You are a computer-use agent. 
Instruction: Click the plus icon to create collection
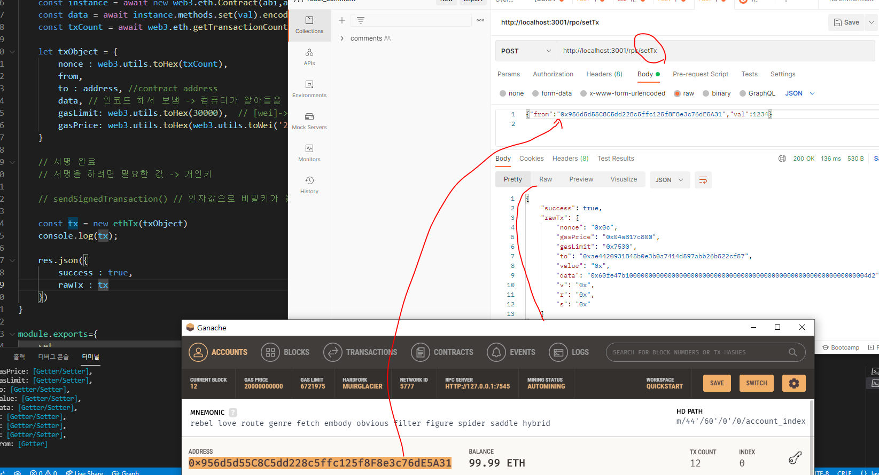(x=342, y=20)
